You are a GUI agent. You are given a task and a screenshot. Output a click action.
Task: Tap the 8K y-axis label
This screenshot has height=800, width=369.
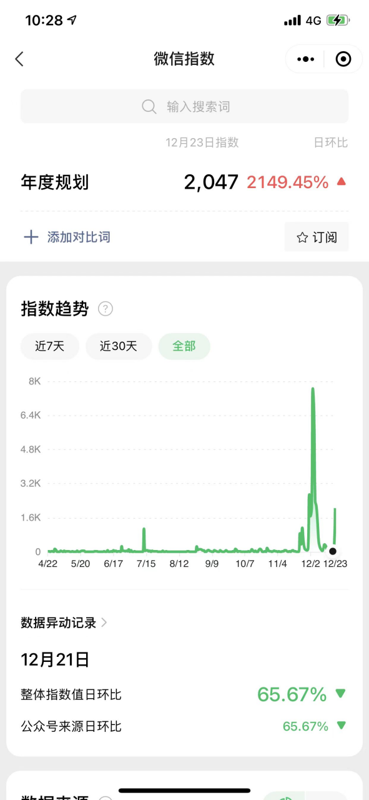(x=34, y=381)
